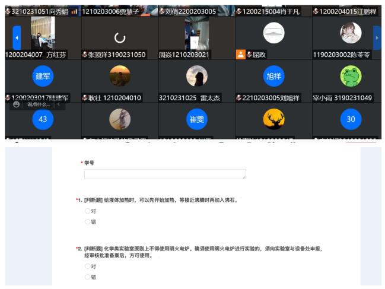Click 陈苓苓 anime avatar
The image size is (385, 289).
pyautogui.click(x=351, y=33)
